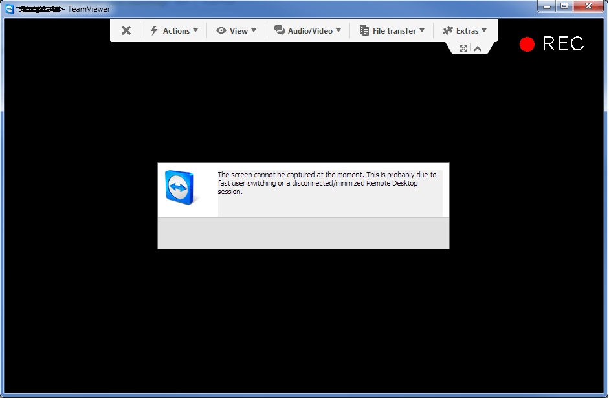Enter fullscreen using the expand arrows icon
This screenshot has width=609, height=398.
pos(463,48)
